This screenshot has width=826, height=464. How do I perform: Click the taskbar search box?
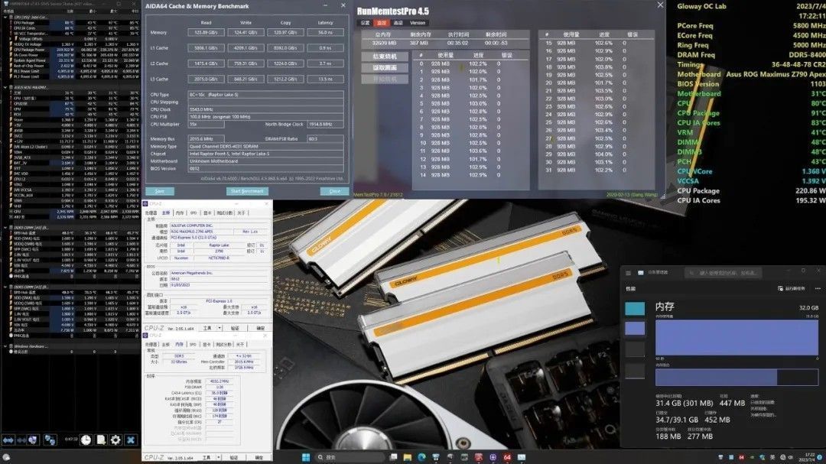pyautogui.click(x=344, y=457)
